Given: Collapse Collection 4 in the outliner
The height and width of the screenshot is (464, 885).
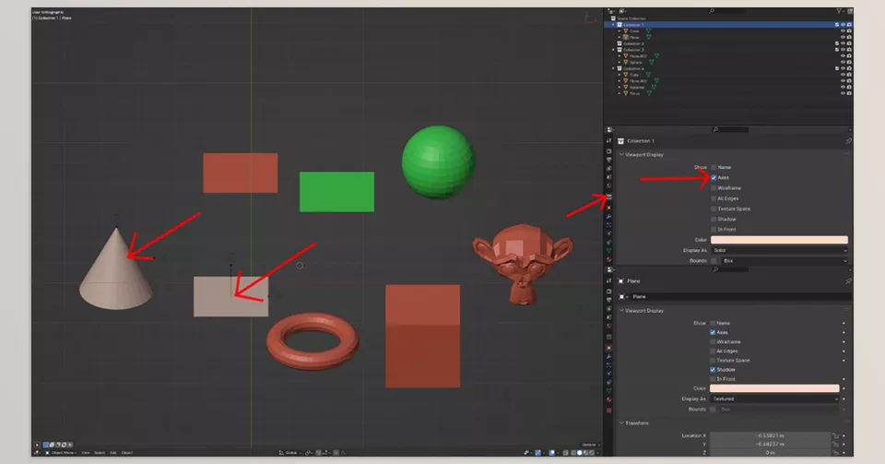Looking at the screenshot, I should pyautogui.click(x=614, y=68).
